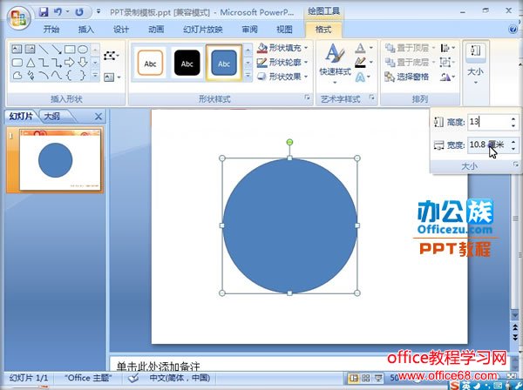Open the Align objects dropdown
Image resolution: width=523 pixels, height=390 pixels.
pos(447,48)
